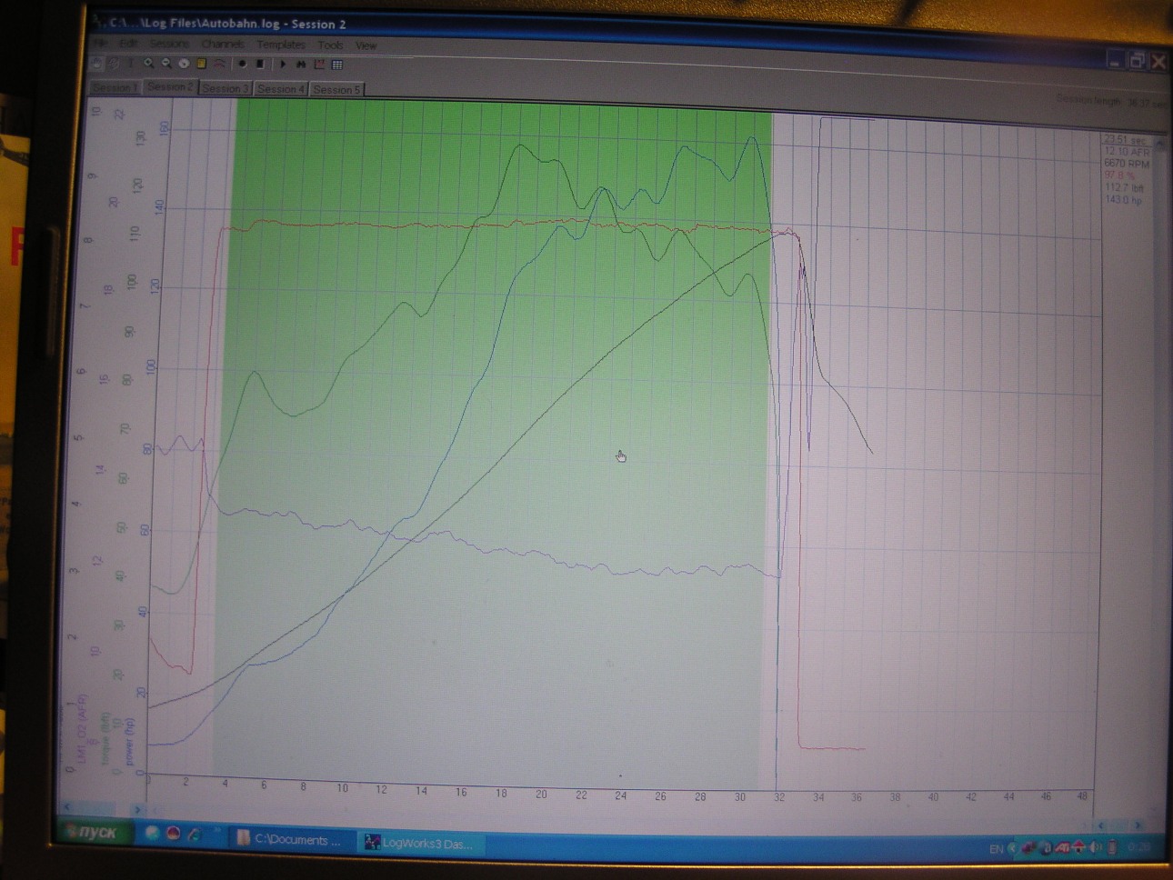The image size is (1173, 880).
Task: Click the zoom in magnifier icon
Action: click(x=149, y=64)
